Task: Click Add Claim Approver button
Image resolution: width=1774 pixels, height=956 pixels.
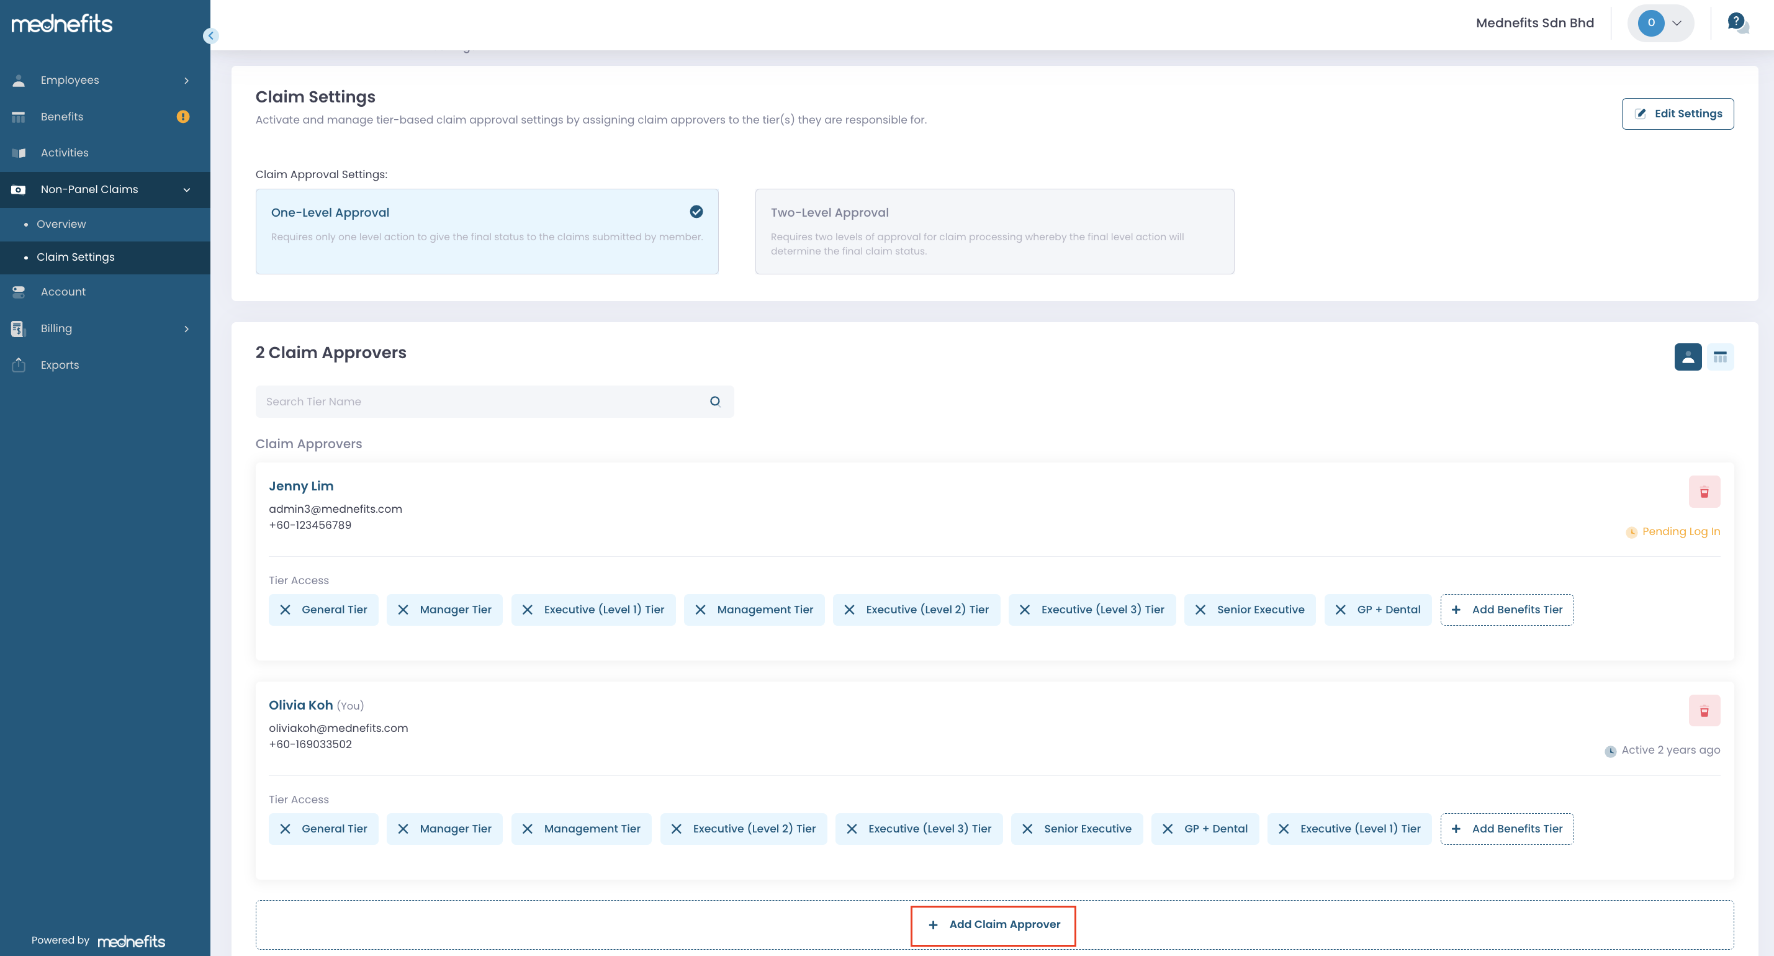Action: tap(993, 924)
